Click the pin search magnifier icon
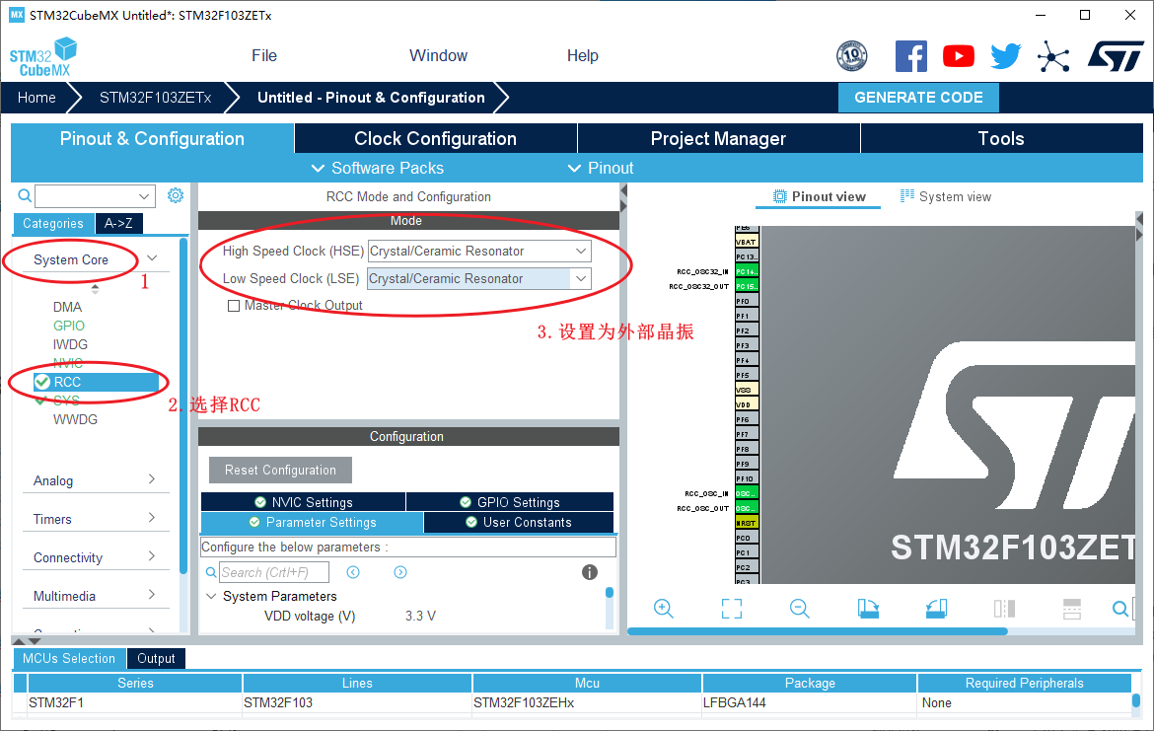The height and width of the screenshot is (731, 1154). pyautogui.click(x=1120, y=608)
